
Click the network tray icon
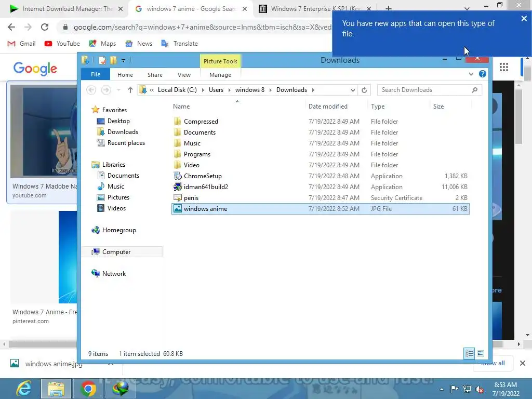click(467, 389)
